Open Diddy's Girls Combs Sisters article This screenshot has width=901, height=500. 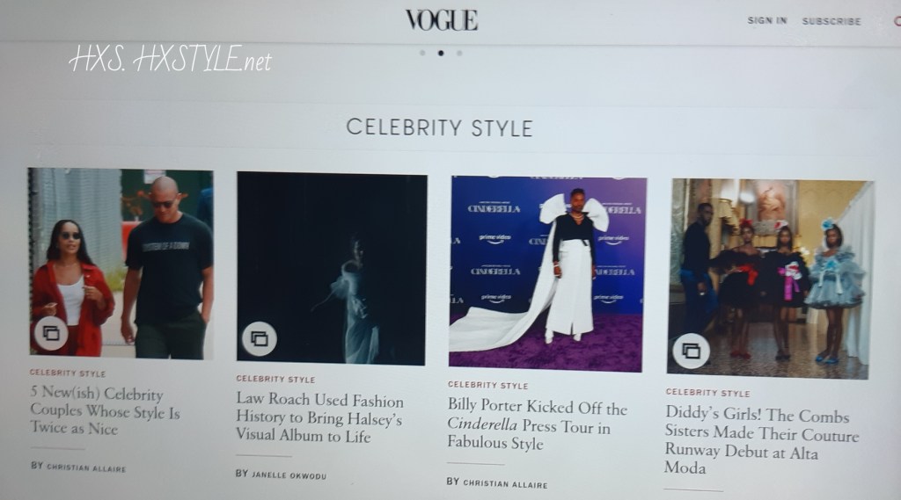(x=761, y=441)
